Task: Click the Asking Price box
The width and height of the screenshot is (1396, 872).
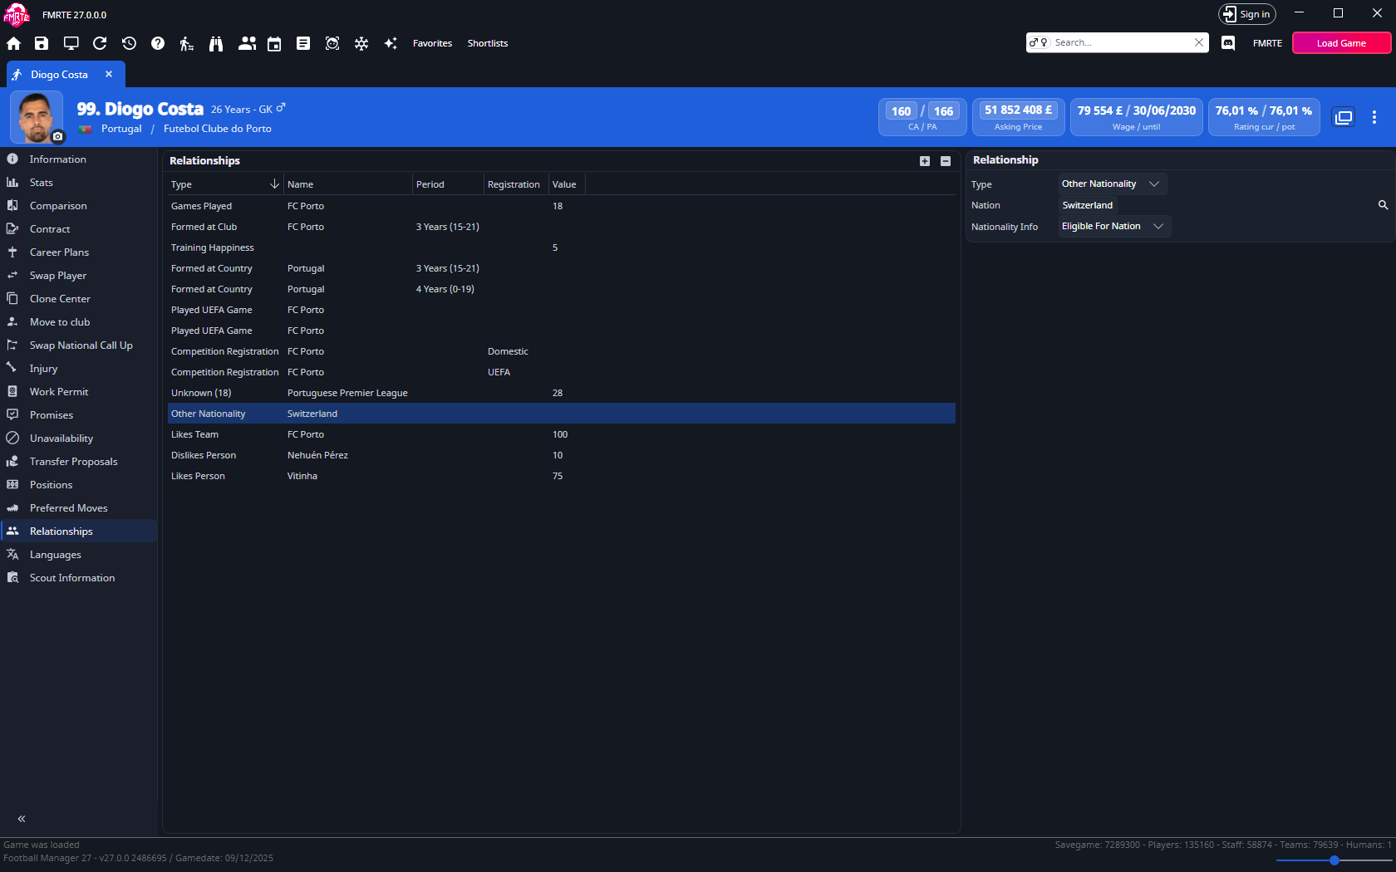Action: pos(1018,117)
